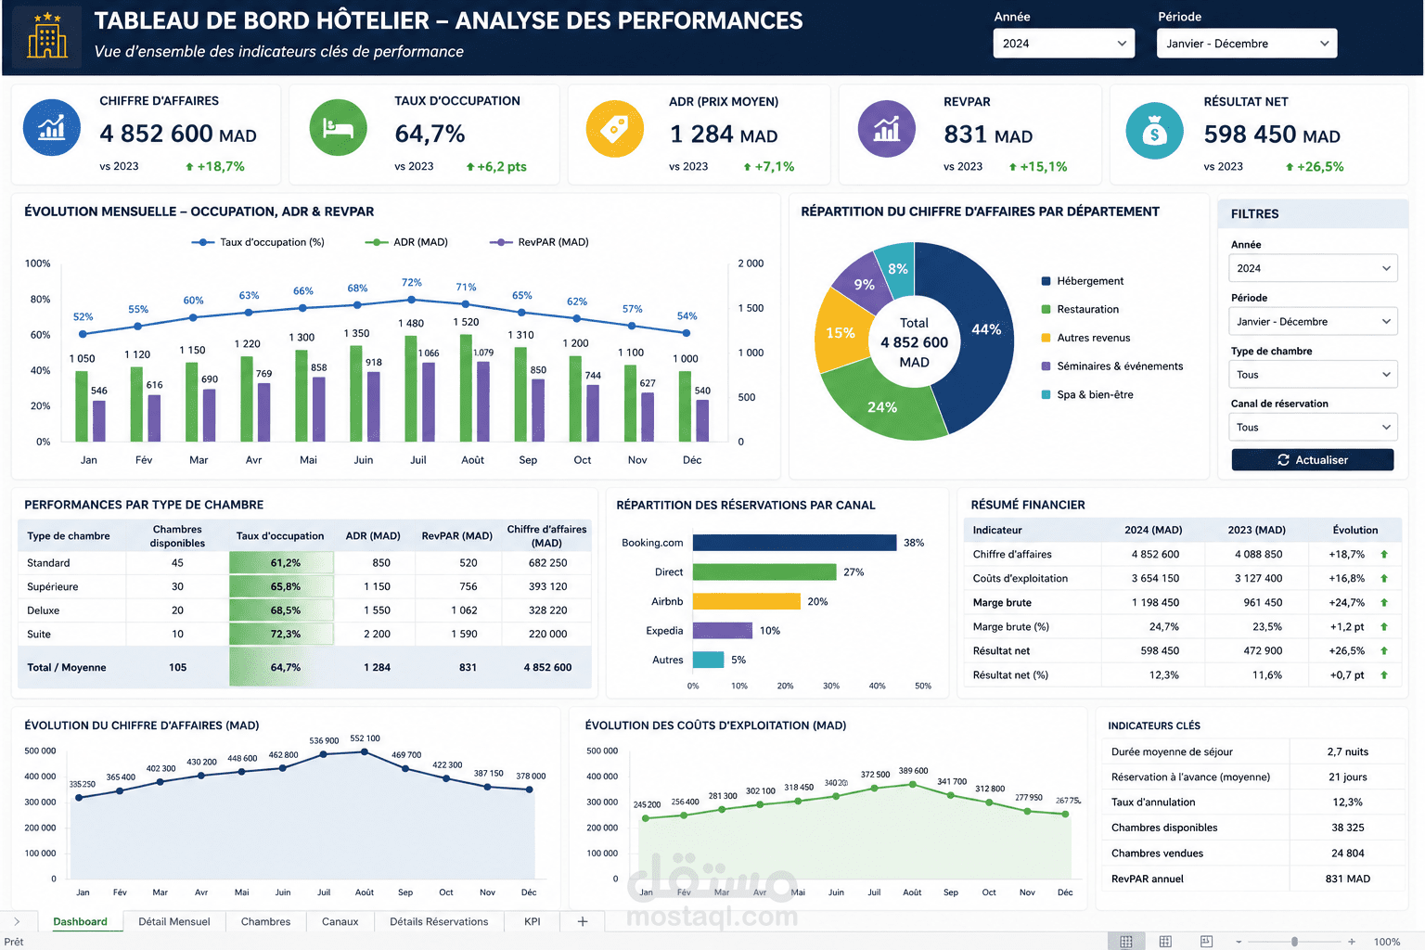Click the 552 100 Août data label

tap(365, 739)
